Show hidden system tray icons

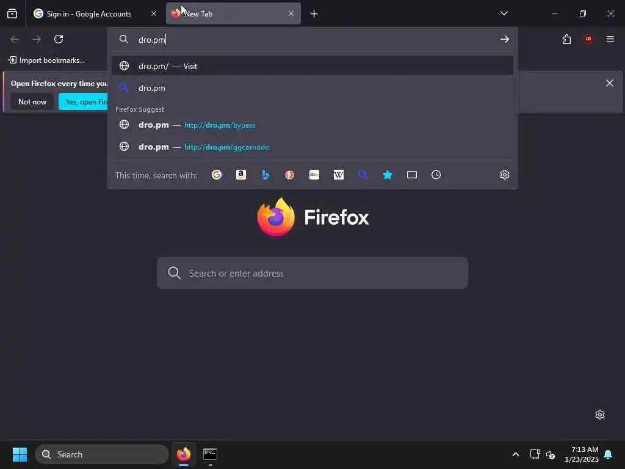coord(515,454)
